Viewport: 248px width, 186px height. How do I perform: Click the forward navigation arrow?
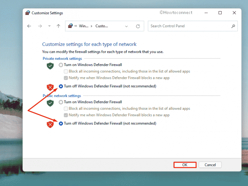[40, 26]
